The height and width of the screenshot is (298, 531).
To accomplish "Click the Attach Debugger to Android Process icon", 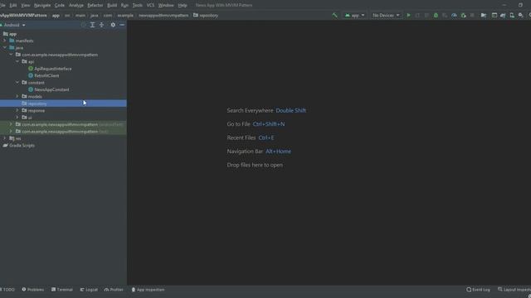I will pos(463,15).
